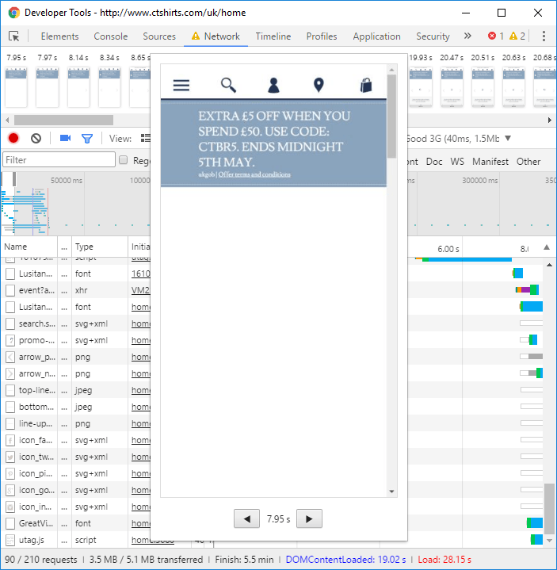Open the hamburger menu in the page preview

(x=181, y=86)
